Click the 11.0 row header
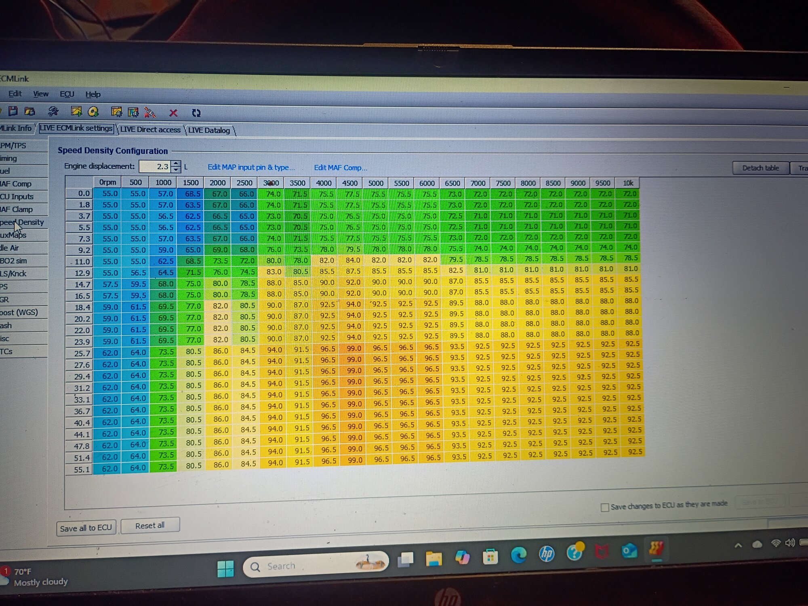 [80, 261]
